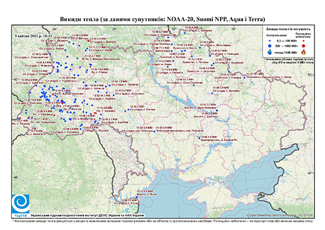Open the OpenStreetMap contributors attribution
Viewport: 325px width, 230px height.
tap(279, 215)
